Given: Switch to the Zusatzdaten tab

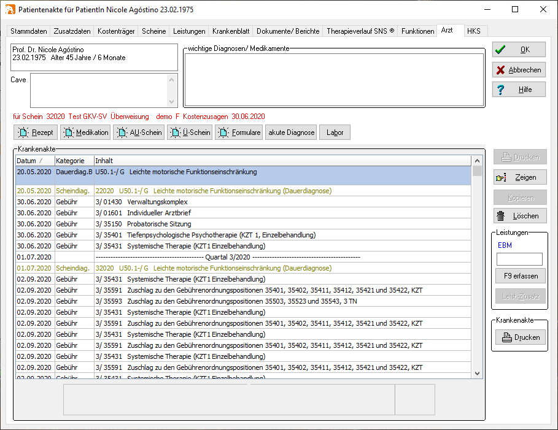Looking at the screenshot, I should point(72,31).
